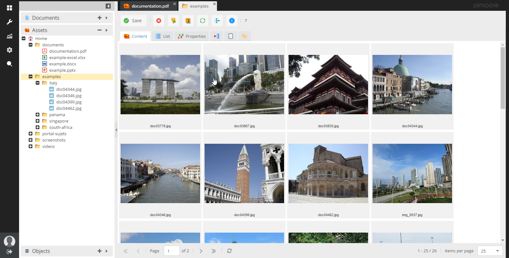This screenshot has height=258, width=509.
Task: Click the Save button
Action: (x=133, y=21)
